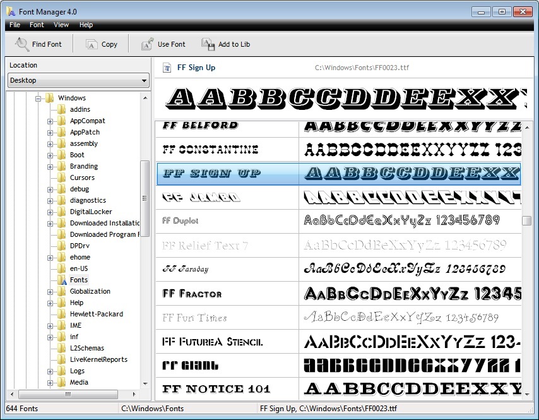Click the en-US folder icon

point(62,268)
